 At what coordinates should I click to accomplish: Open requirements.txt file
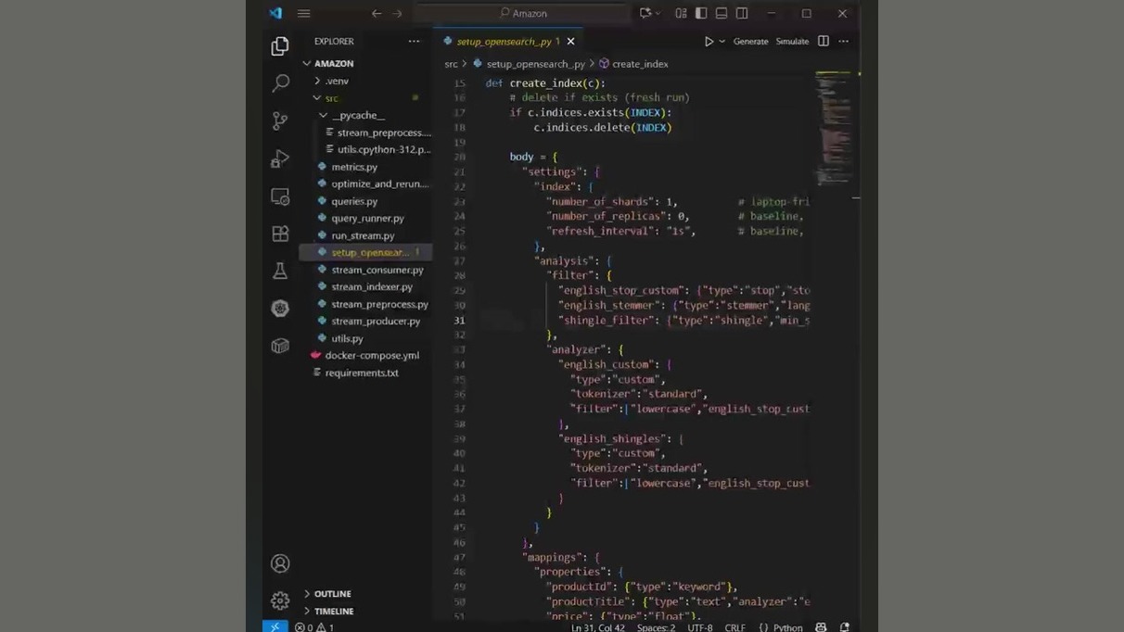[362, 373]
